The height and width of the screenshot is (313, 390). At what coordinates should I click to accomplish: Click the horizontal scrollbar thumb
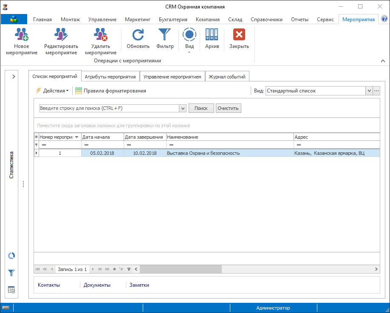tap(181, 269)
